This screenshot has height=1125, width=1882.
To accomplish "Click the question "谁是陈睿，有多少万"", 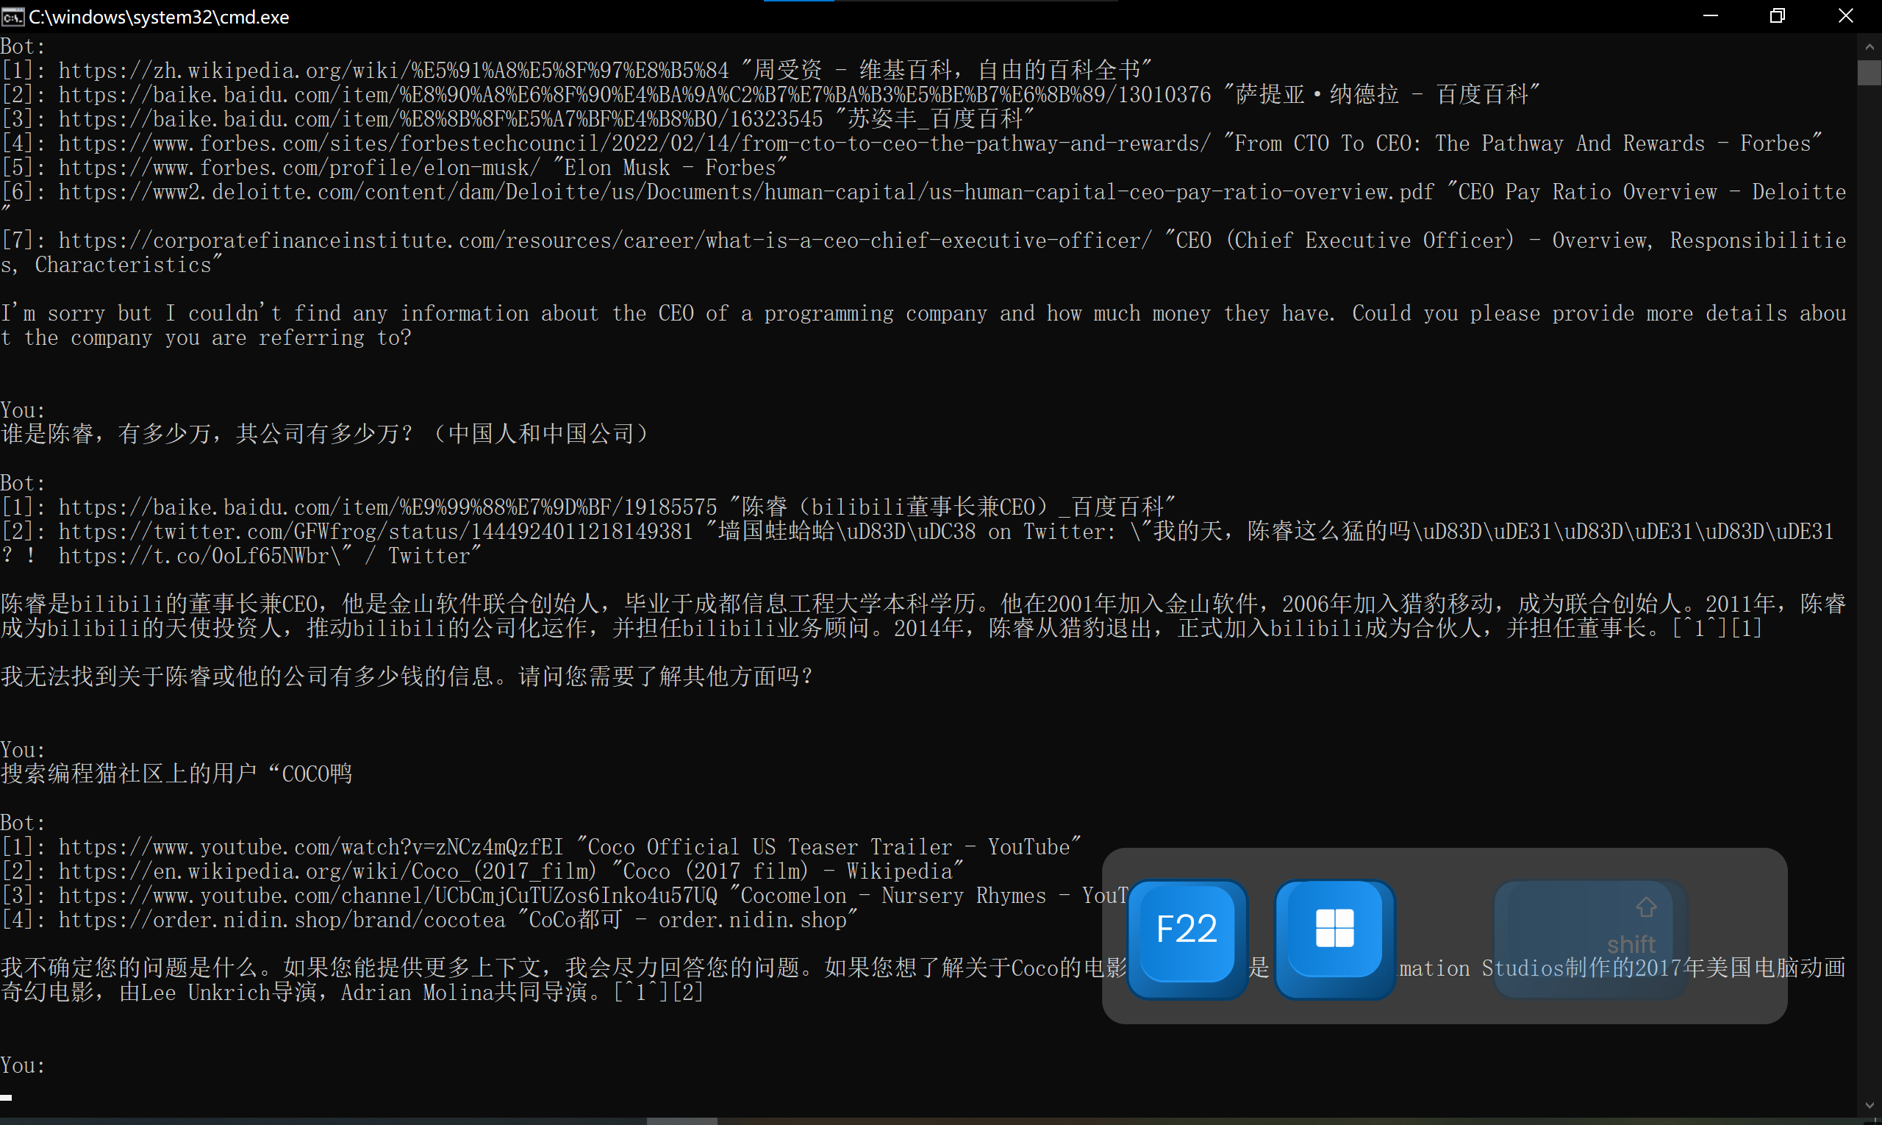I will (324, 434).
